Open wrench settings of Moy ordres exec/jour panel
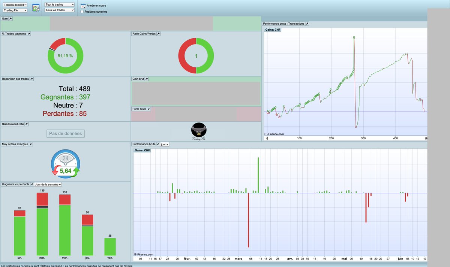 (x=31, y=144)
